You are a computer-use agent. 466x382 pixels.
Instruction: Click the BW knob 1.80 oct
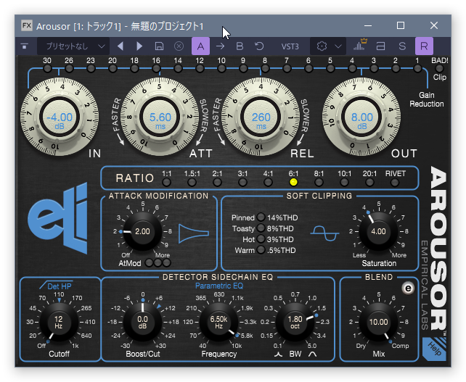pyautogui.click(x=295, y=322)
